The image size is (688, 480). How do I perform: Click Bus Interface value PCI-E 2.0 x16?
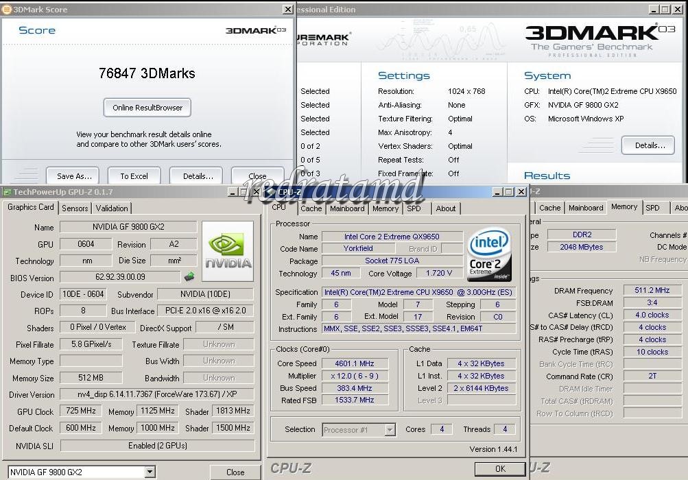(205, 311)
